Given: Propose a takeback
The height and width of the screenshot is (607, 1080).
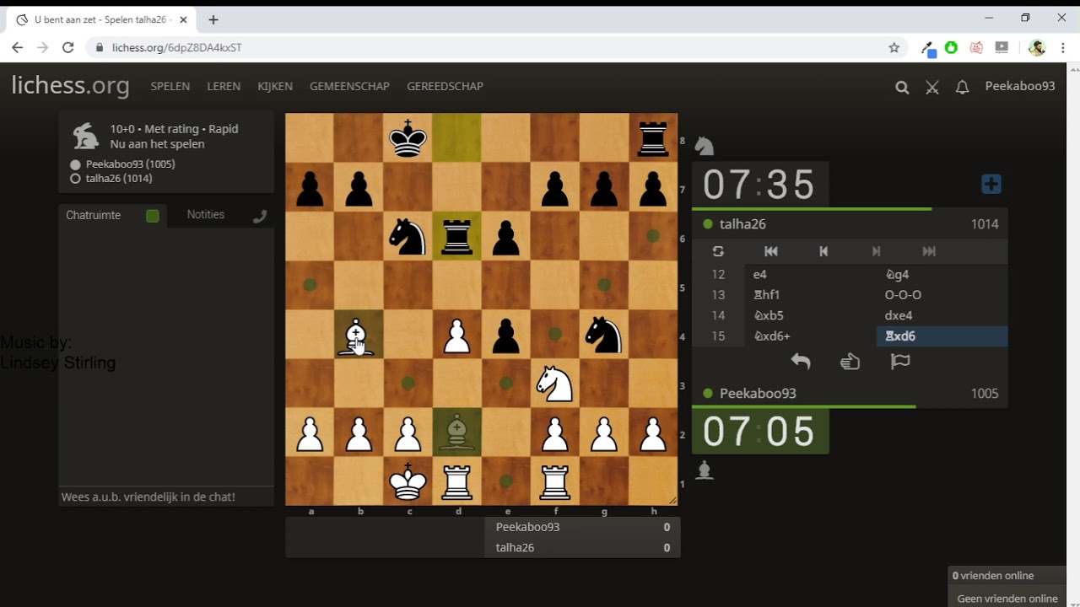Looking at the screenshot, I should (x=800, y=362).
